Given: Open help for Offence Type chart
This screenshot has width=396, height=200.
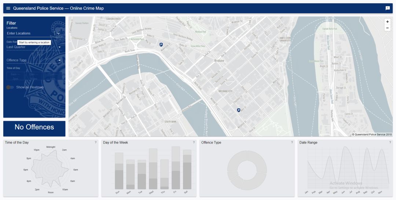Looking at the screenshot, I should (x=292, y=142).
